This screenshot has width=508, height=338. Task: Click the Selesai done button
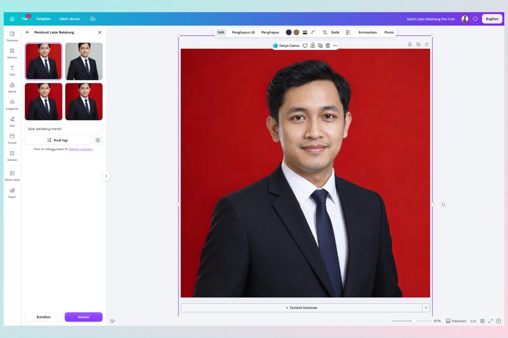pos(83,317)
